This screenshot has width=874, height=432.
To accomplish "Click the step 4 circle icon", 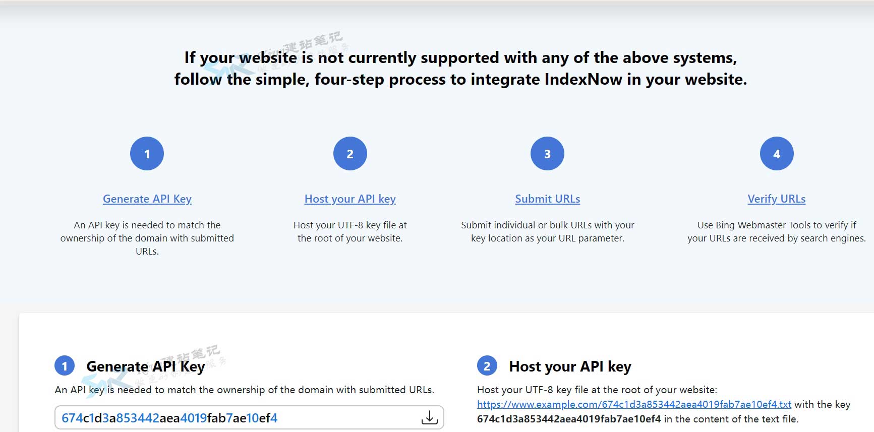I will 777,153.
